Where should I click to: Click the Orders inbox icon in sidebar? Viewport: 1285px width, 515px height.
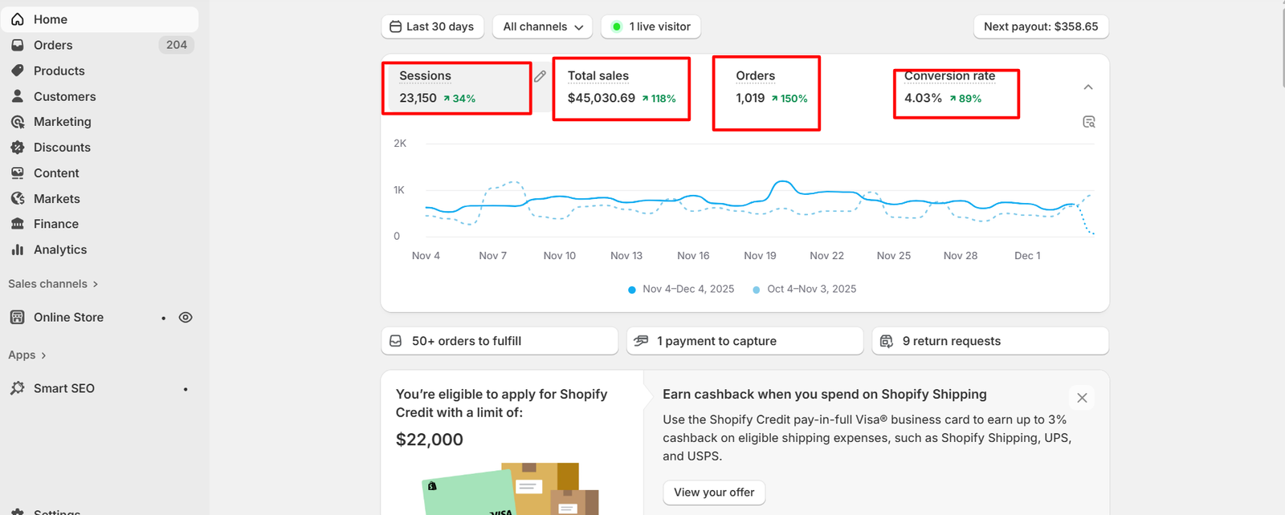[x=18, y=45]
